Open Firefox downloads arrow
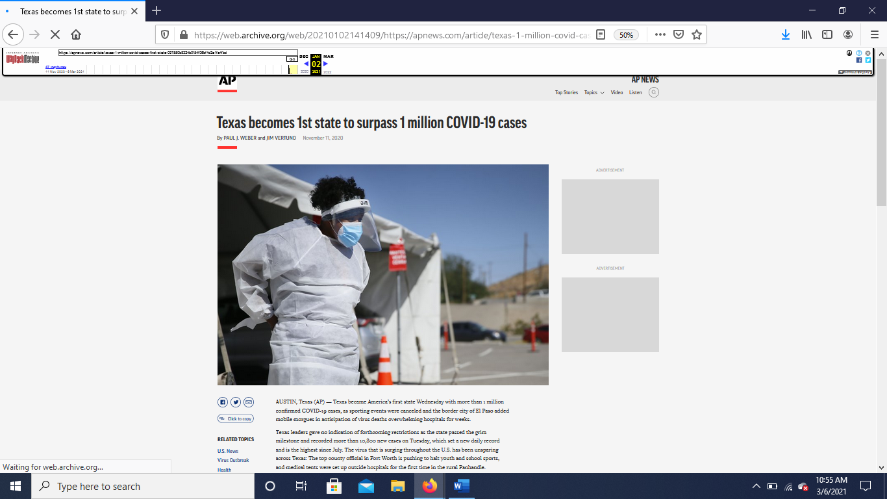 click(x=785, y=34)
